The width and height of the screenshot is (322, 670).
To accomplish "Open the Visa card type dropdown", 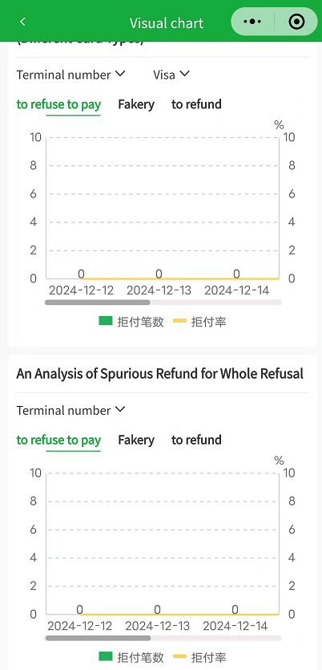I will [171, 75].
